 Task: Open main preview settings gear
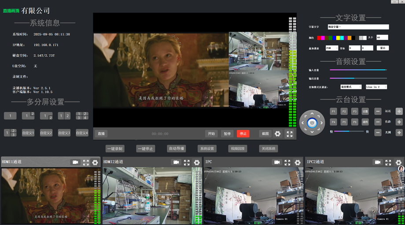point(278,134)
